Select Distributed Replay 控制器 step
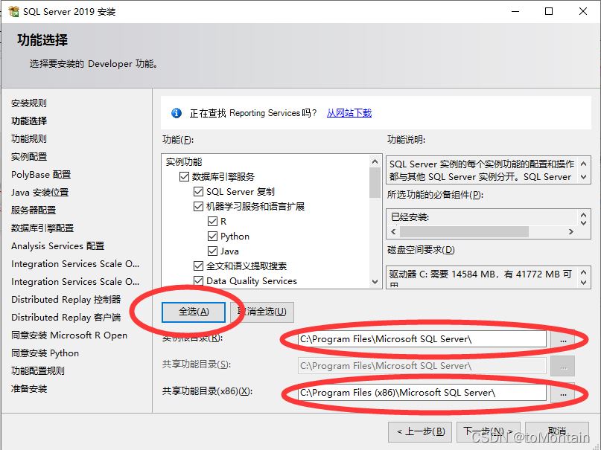 (x=66, y=300)
